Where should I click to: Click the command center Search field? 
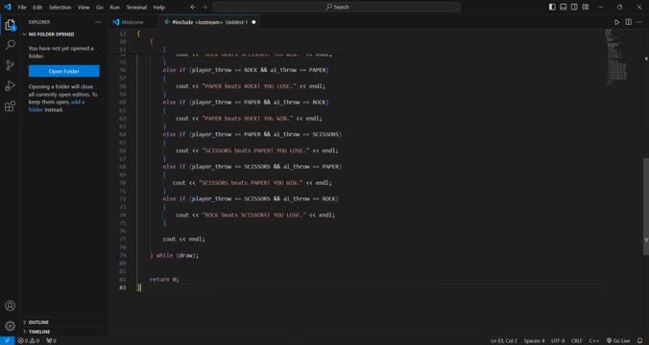pos(337,7)
